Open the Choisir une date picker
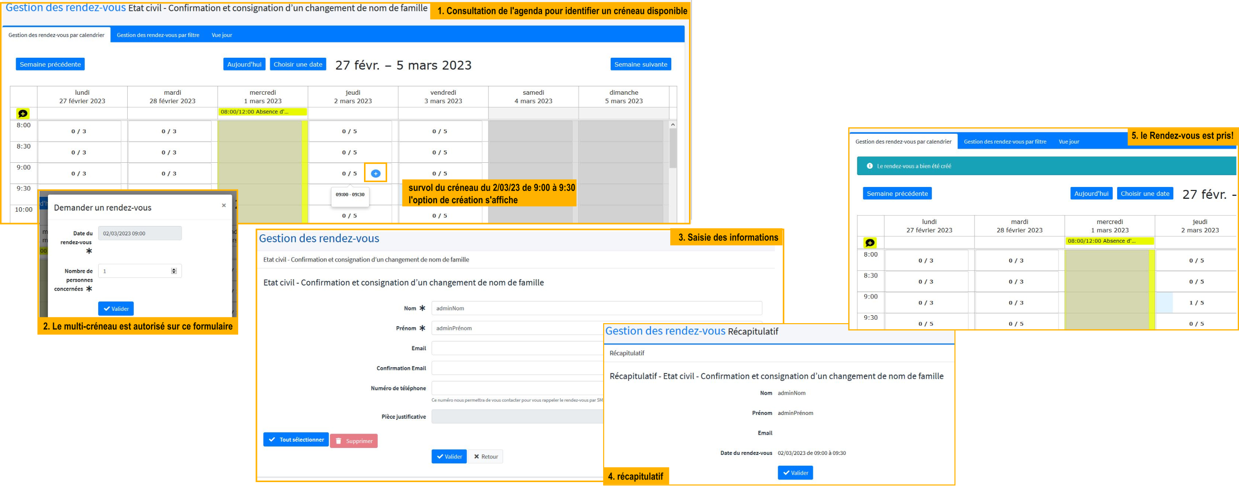Image resolution: width=1239 pixels, height=486 pixels. pos(298,64)
